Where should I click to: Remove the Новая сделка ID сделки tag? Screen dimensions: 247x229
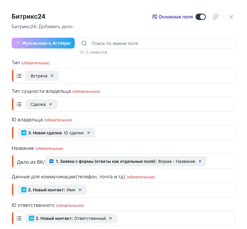click(x=89, y=133)
